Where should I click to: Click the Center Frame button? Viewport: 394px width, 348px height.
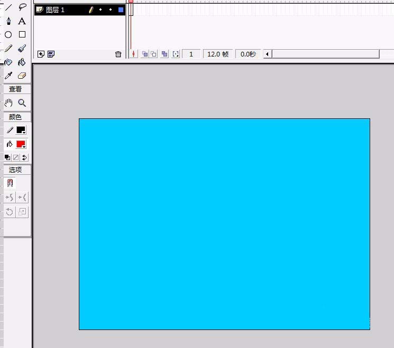pyautogui.click(x=133, y=54)
